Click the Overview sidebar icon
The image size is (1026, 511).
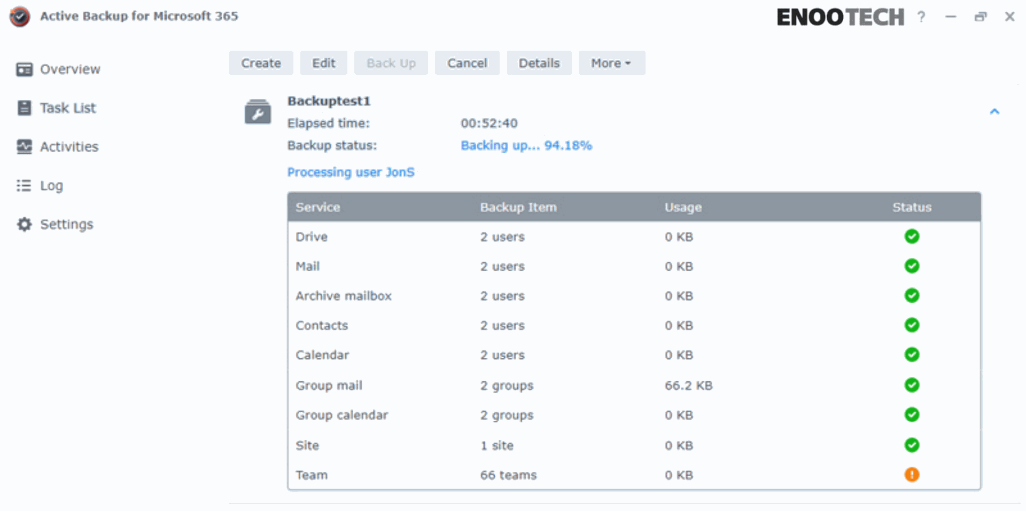point(24,69)
